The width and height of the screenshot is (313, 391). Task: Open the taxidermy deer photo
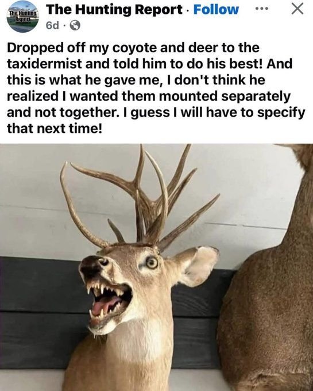click(156, 267)
